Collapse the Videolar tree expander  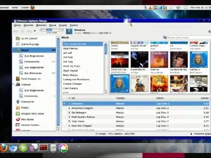tap(14, 84)
